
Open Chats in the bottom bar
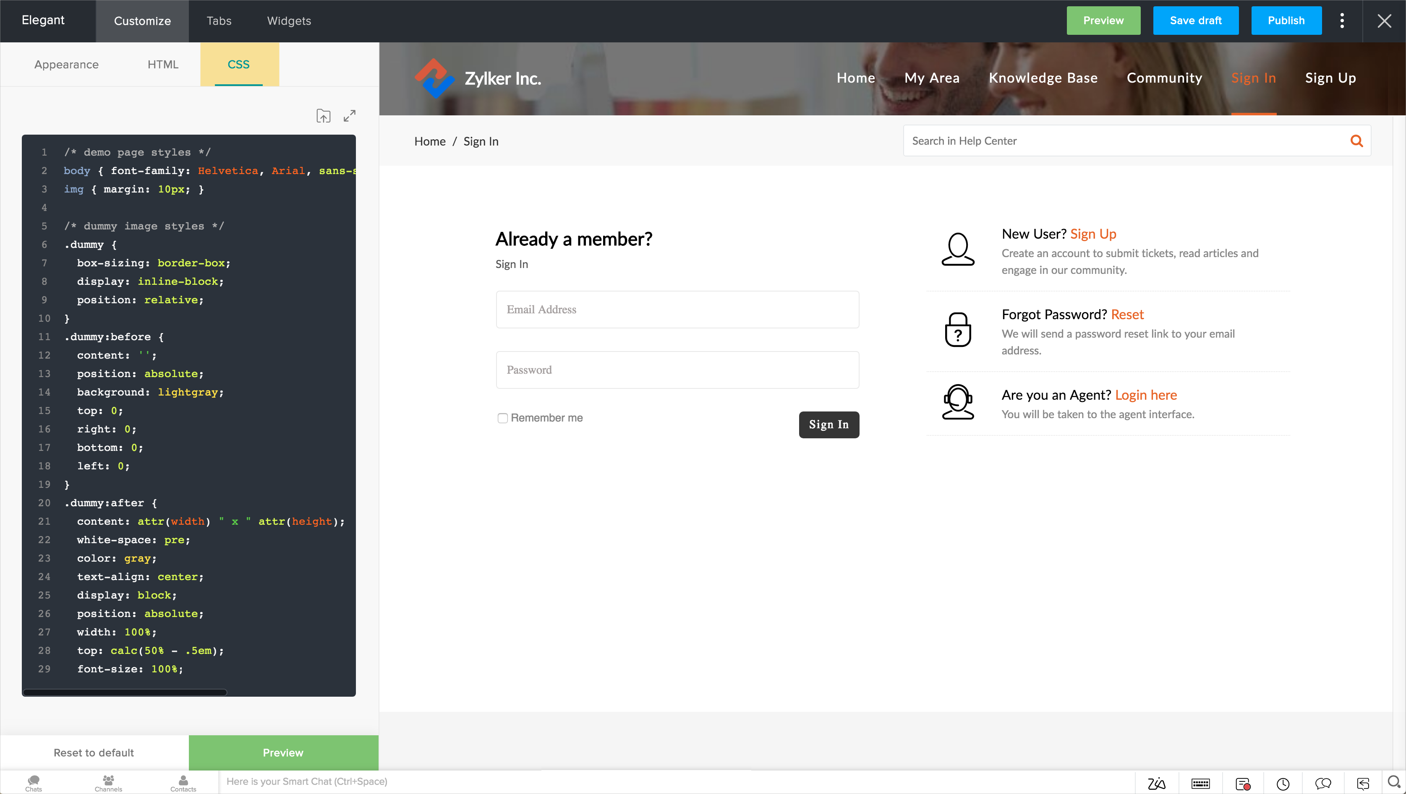[x=33, y=783]
